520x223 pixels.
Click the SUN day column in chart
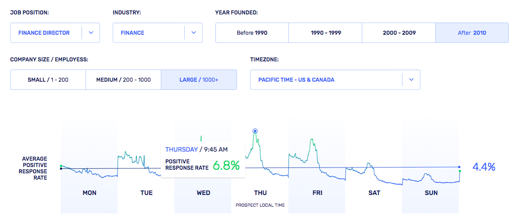431,193
